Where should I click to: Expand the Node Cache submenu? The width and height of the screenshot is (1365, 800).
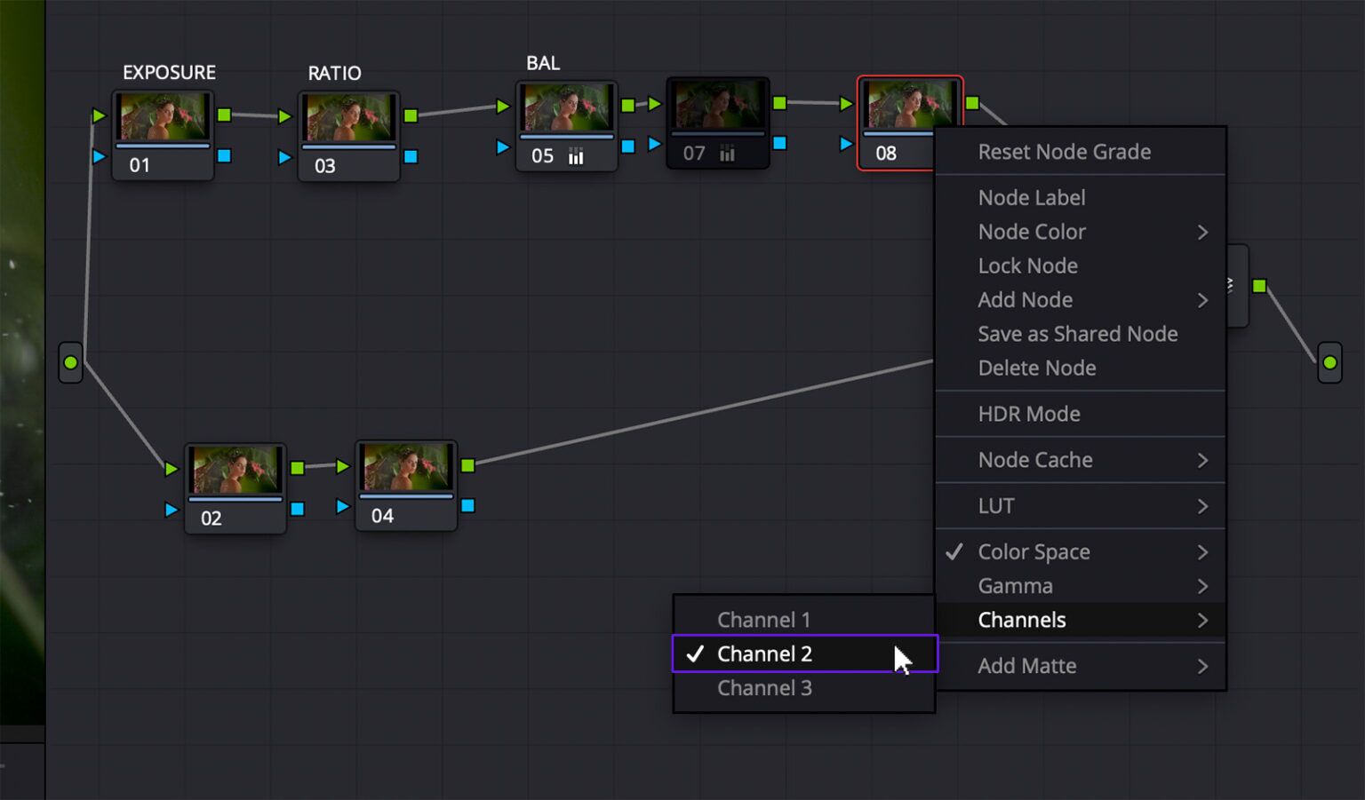(x=1034, y=460)
